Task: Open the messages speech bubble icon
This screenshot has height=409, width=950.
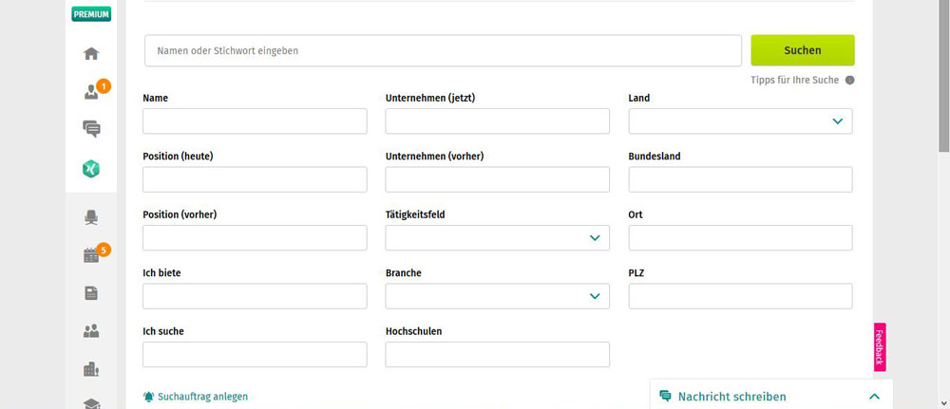Action: pyautogui.click(x=91, y=128)
